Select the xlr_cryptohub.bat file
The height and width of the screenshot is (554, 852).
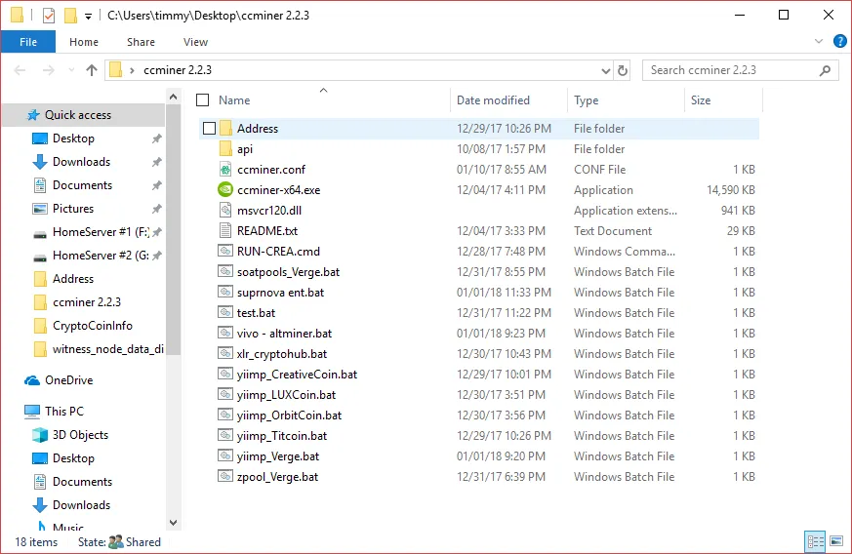point(281,354)
